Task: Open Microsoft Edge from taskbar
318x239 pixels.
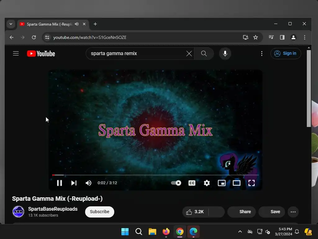Action: (193, 232)
